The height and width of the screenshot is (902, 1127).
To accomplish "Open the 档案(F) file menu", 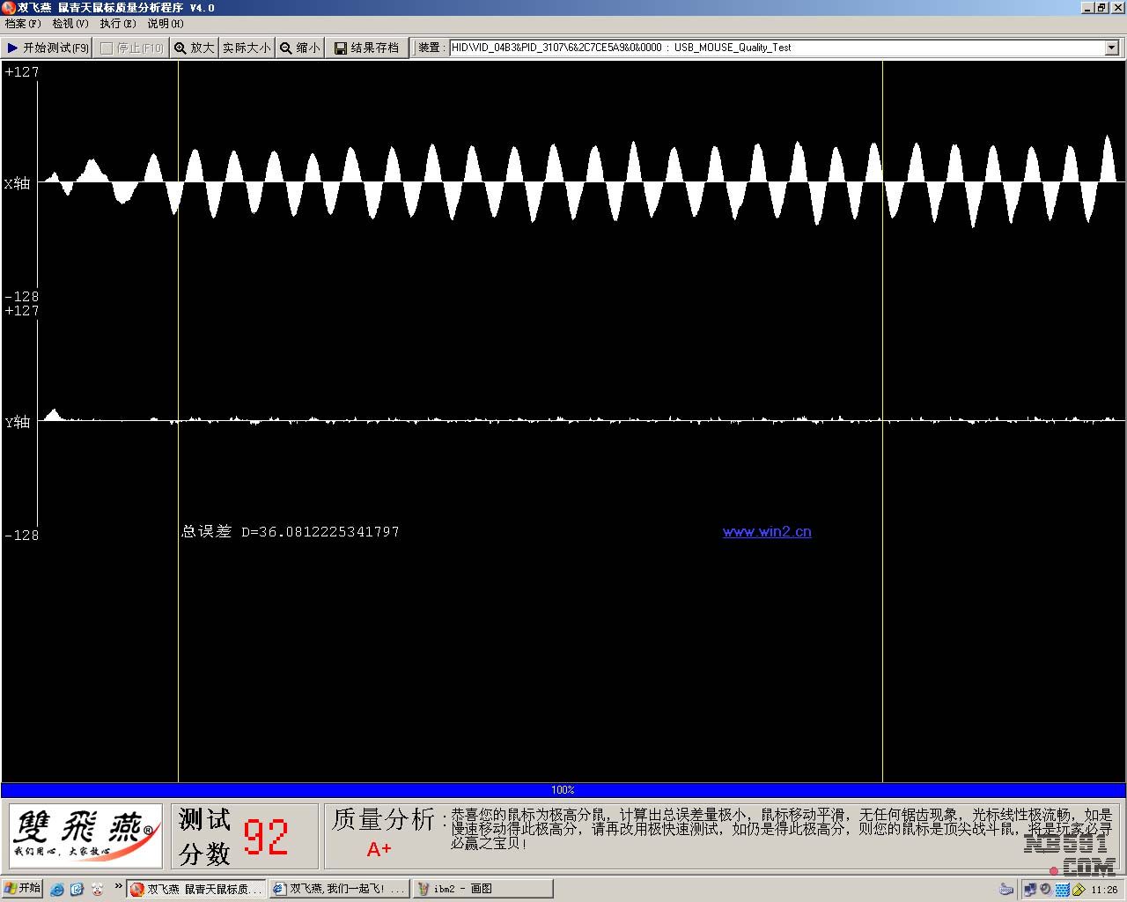I will pyautogui.click(x=23, y=24).
